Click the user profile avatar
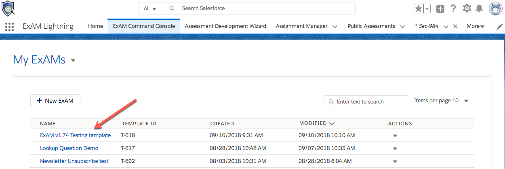Image resolution: width=505 pixels, height=169 pixels. [495, 8]
